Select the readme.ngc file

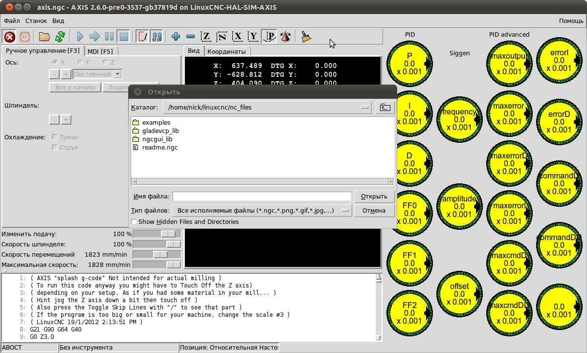click(155, 148)
